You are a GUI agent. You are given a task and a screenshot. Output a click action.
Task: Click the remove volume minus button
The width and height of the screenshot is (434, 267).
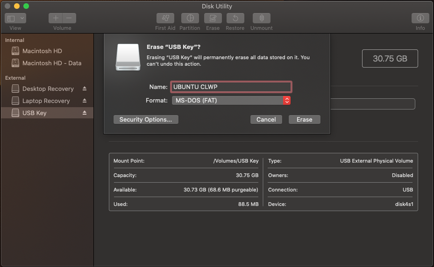tap(69, 18)
